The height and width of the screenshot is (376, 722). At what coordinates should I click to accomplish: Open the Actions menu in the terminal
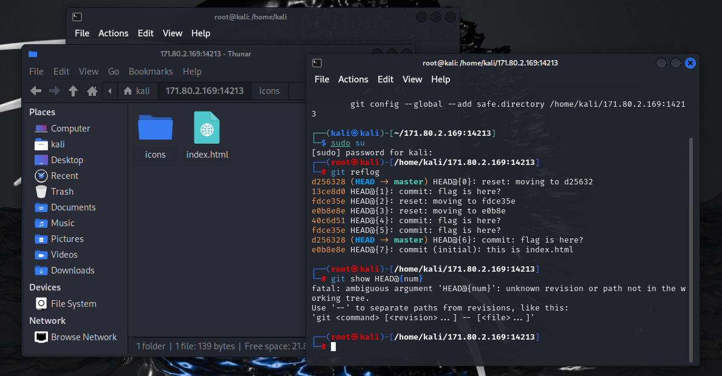click(x=353, y=79)
